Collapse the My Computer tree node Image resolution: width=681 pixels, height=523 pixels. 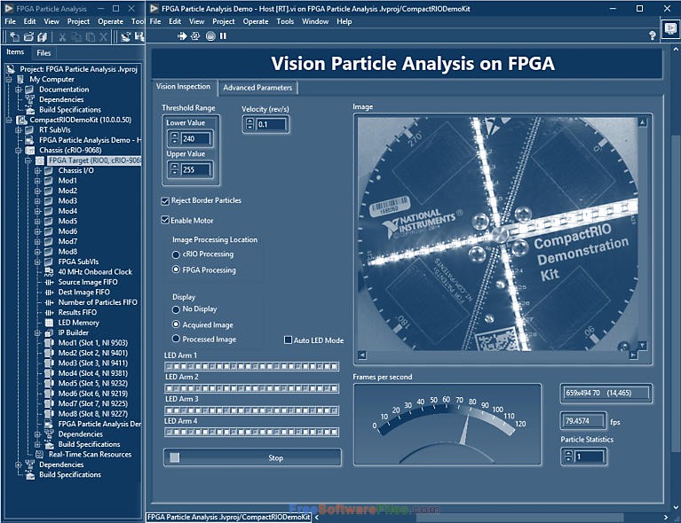click(x=9, y=80)
